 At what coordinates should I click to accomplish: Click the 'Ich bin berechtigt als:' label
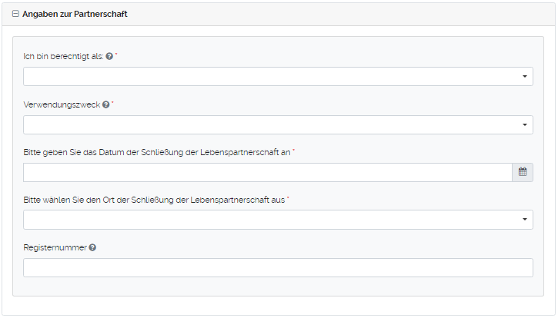64,56
